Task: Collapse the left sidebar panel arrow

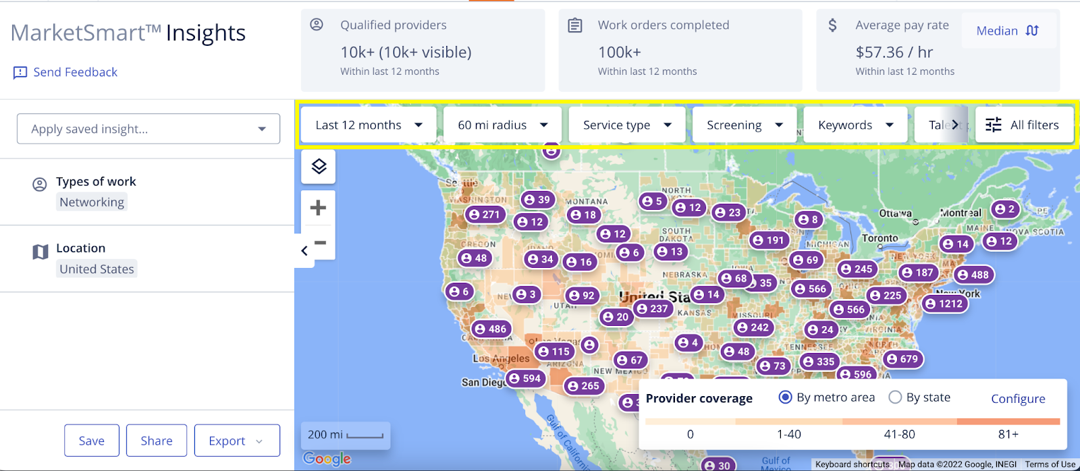Action: tap(304, 251)
